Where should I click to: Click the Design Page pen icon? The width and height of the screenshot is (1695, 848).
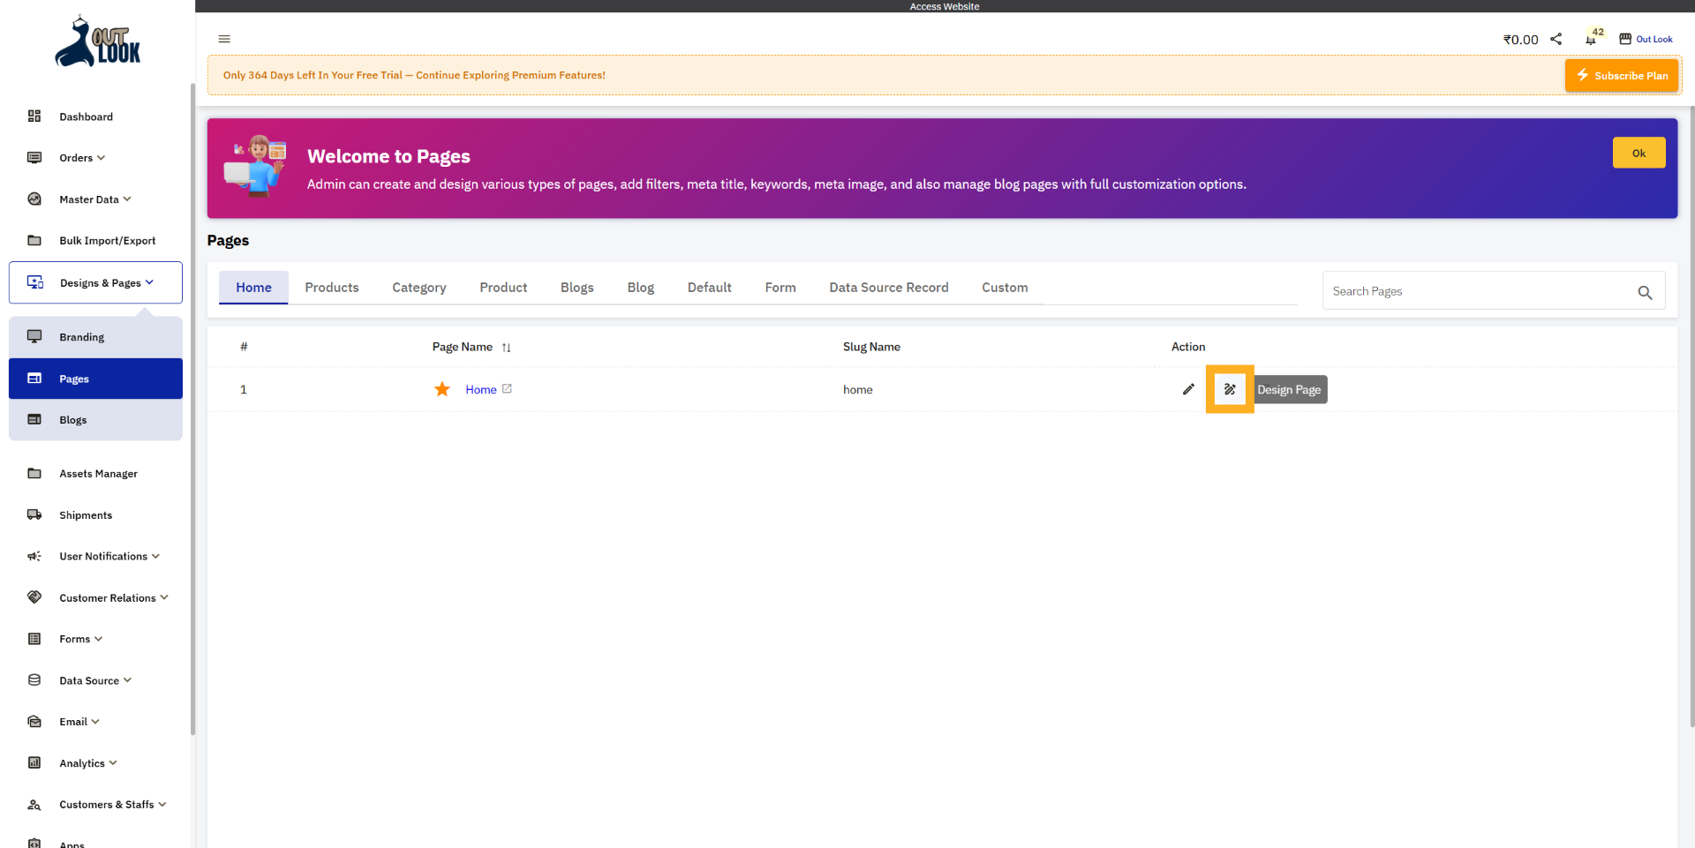(1230, 388)
